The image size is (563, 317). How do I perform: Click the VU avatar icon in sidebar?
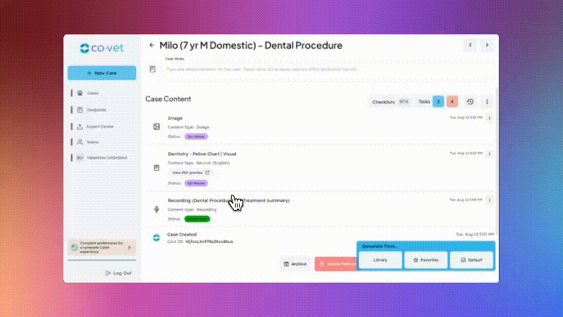pyautogui.click(x=80, y=158)
